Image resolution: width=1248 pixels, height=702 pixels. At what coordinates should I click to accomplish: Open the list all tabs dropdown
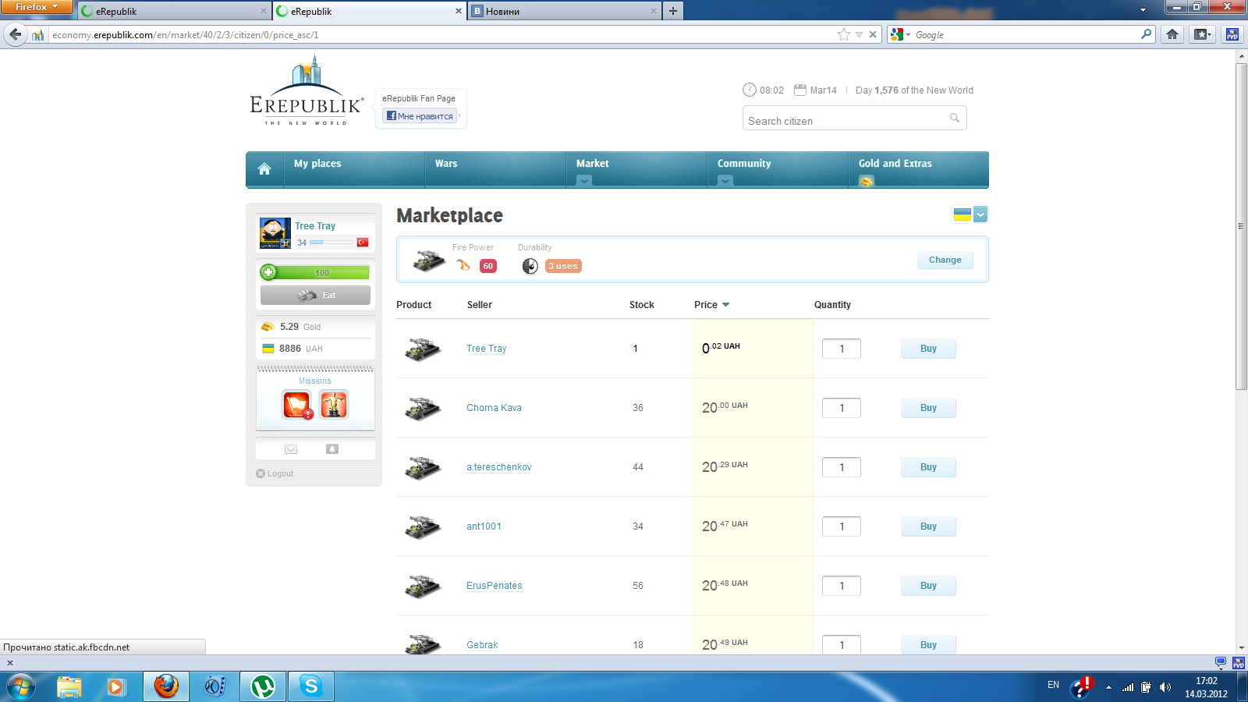1143,11
